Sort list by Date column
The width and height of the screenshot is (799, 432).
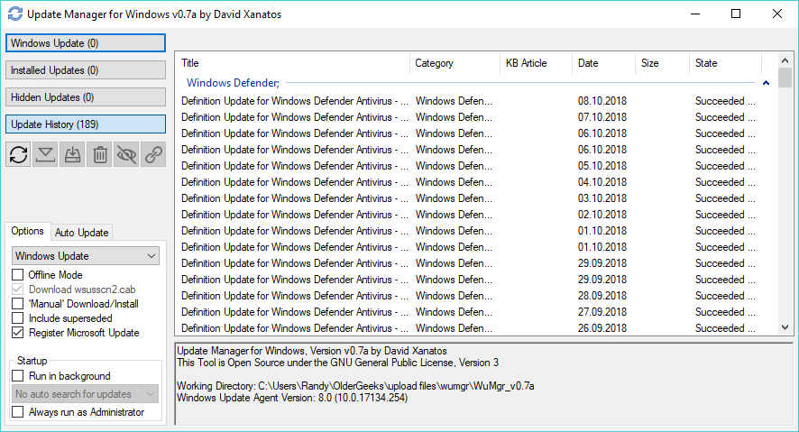604,63
